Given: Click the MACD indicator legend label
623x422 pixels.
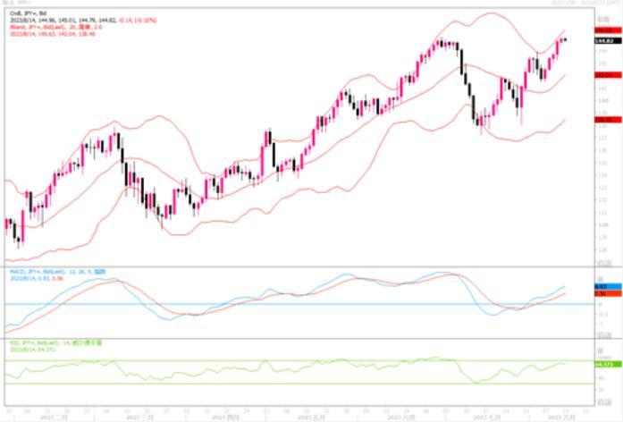Looking at the screenshot, I should (57, 272).
